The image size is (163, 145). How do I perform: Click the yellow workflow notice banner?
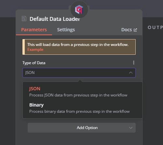79,47
